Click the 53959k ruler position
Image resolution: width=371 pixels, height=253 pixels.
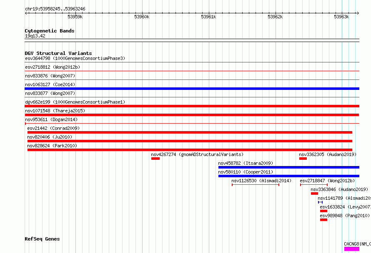(x=75, y=17)
